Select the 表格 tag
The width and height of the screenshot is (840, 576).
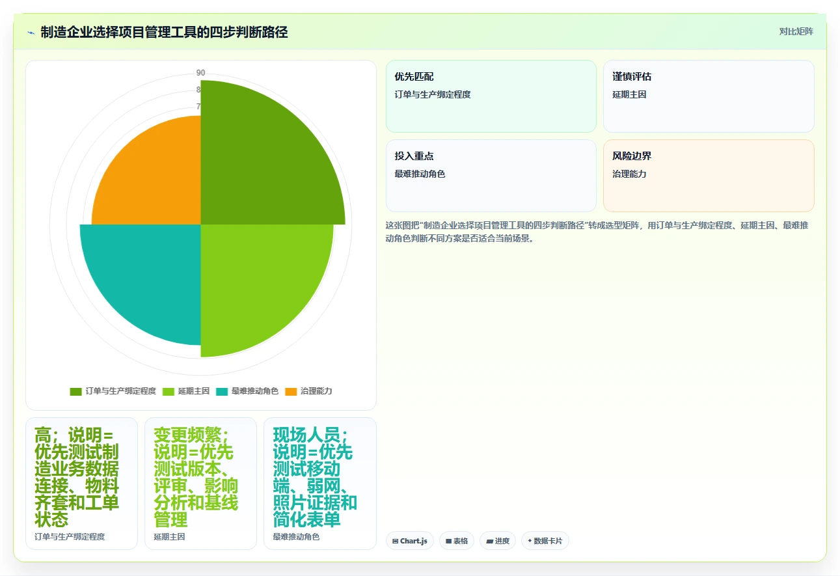(x=457, y=541)
